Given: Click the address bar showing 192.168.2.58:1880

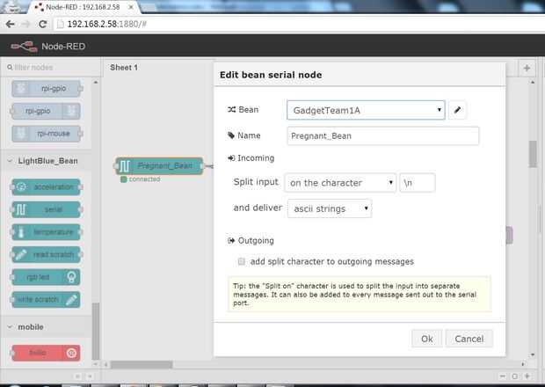Looking at the screenshot, I should [299, 24].
